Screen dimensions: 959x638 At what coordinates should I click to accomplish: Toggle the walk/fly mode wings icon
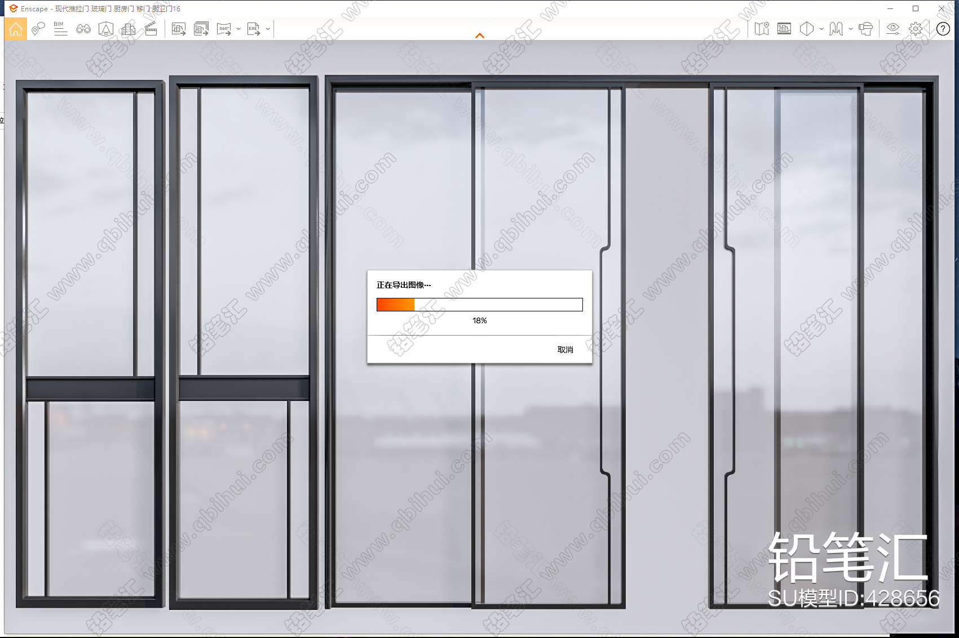tap(836, 29)
